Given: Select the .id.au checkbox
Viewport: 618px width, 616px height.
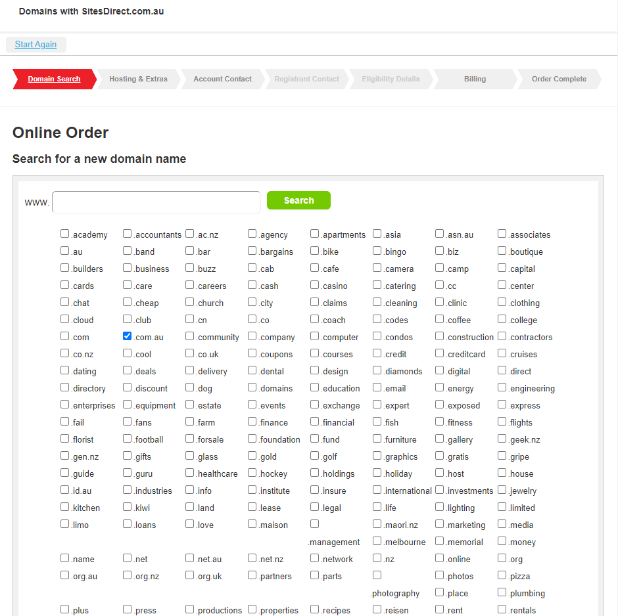Looking at the screenshot, I should point(65,490).
